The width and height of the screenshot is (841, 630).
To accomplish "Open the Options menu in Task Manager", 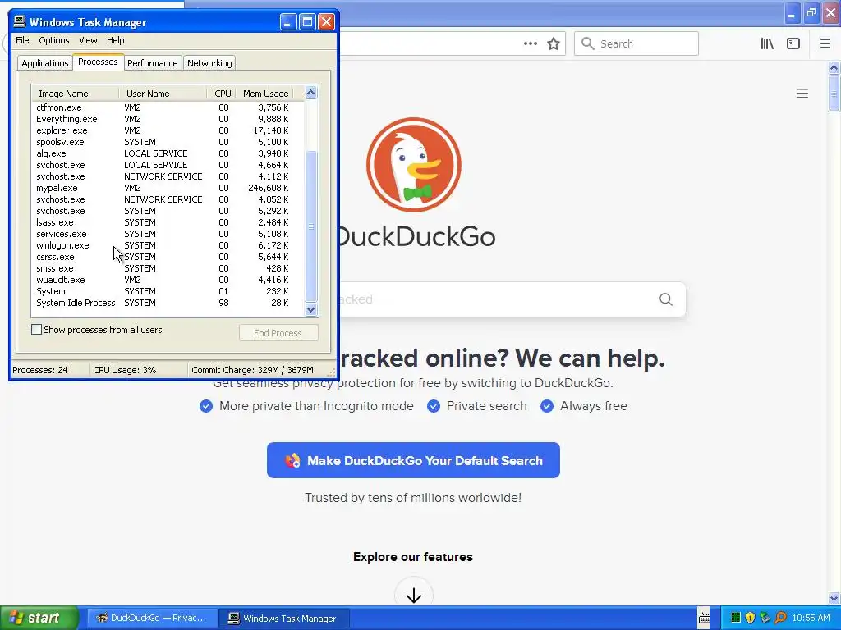I will click(x=53, y=40).
